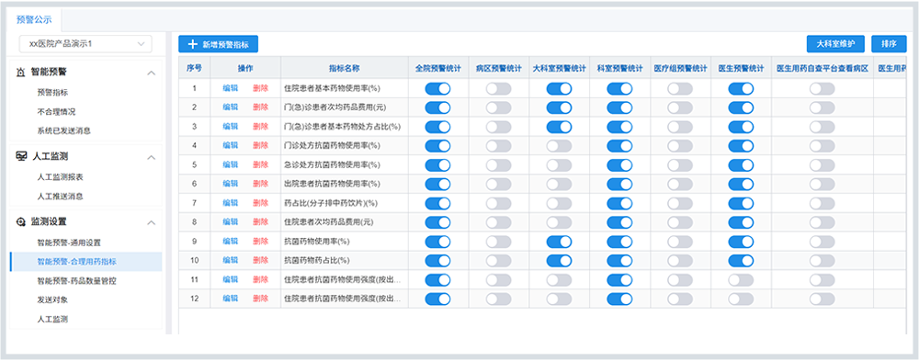Turn on 大科室预警统计 for row 4
The image size is (919, 361).
[559, 145]
